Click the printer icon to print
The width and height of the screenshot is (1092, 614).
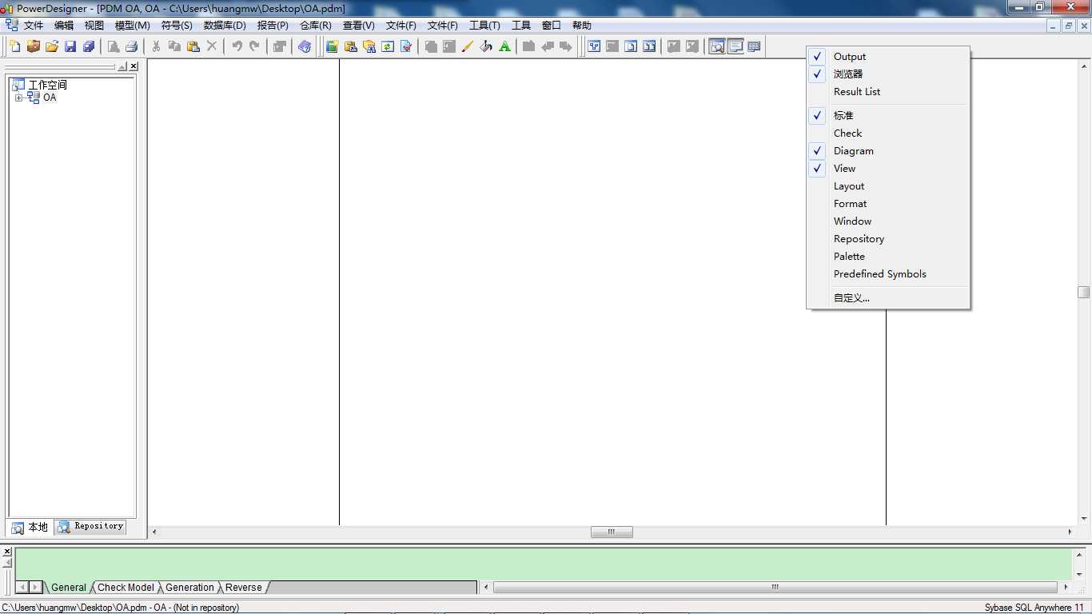132,46
